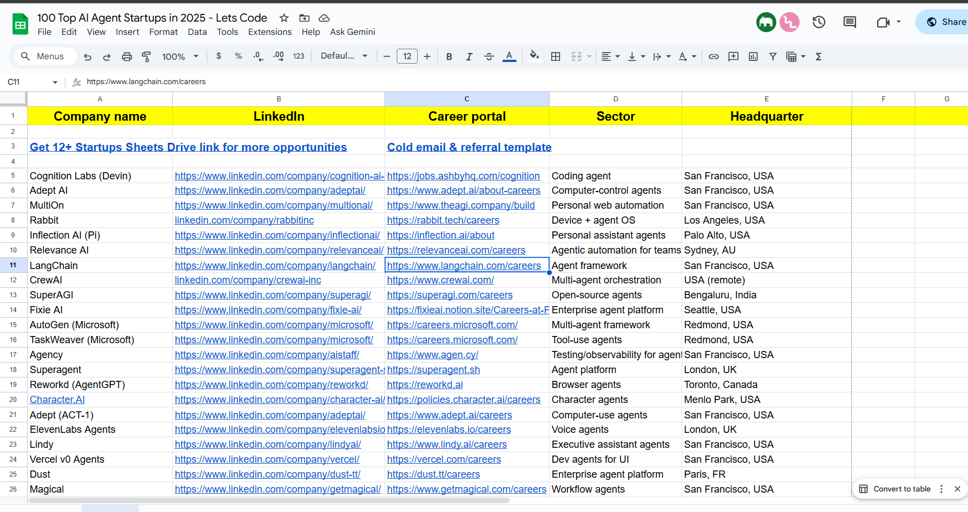Increase font size with plus button

pyautogui.click(x=427, y=56)
